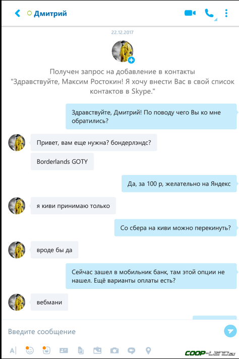239x359 pixels.
Task: Send the message with paper plane button
Action: point(230,331)
